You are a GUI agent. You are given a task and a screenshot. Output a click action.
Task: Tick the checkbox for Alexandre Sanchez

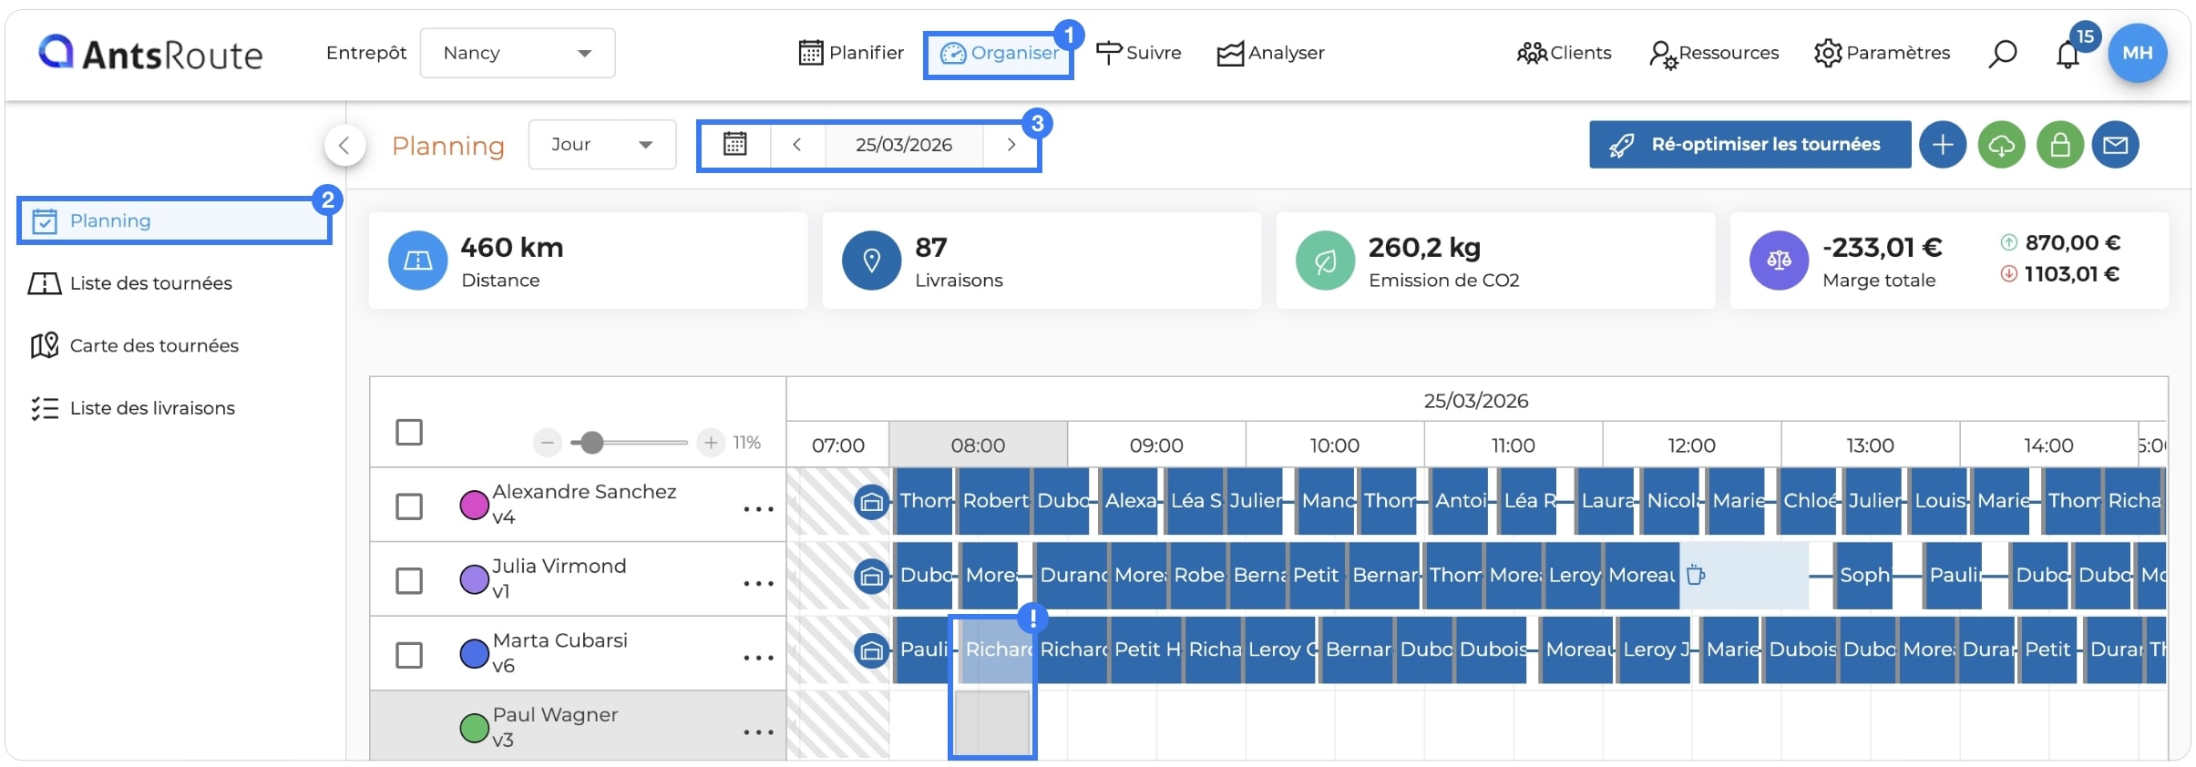(409, 506)
